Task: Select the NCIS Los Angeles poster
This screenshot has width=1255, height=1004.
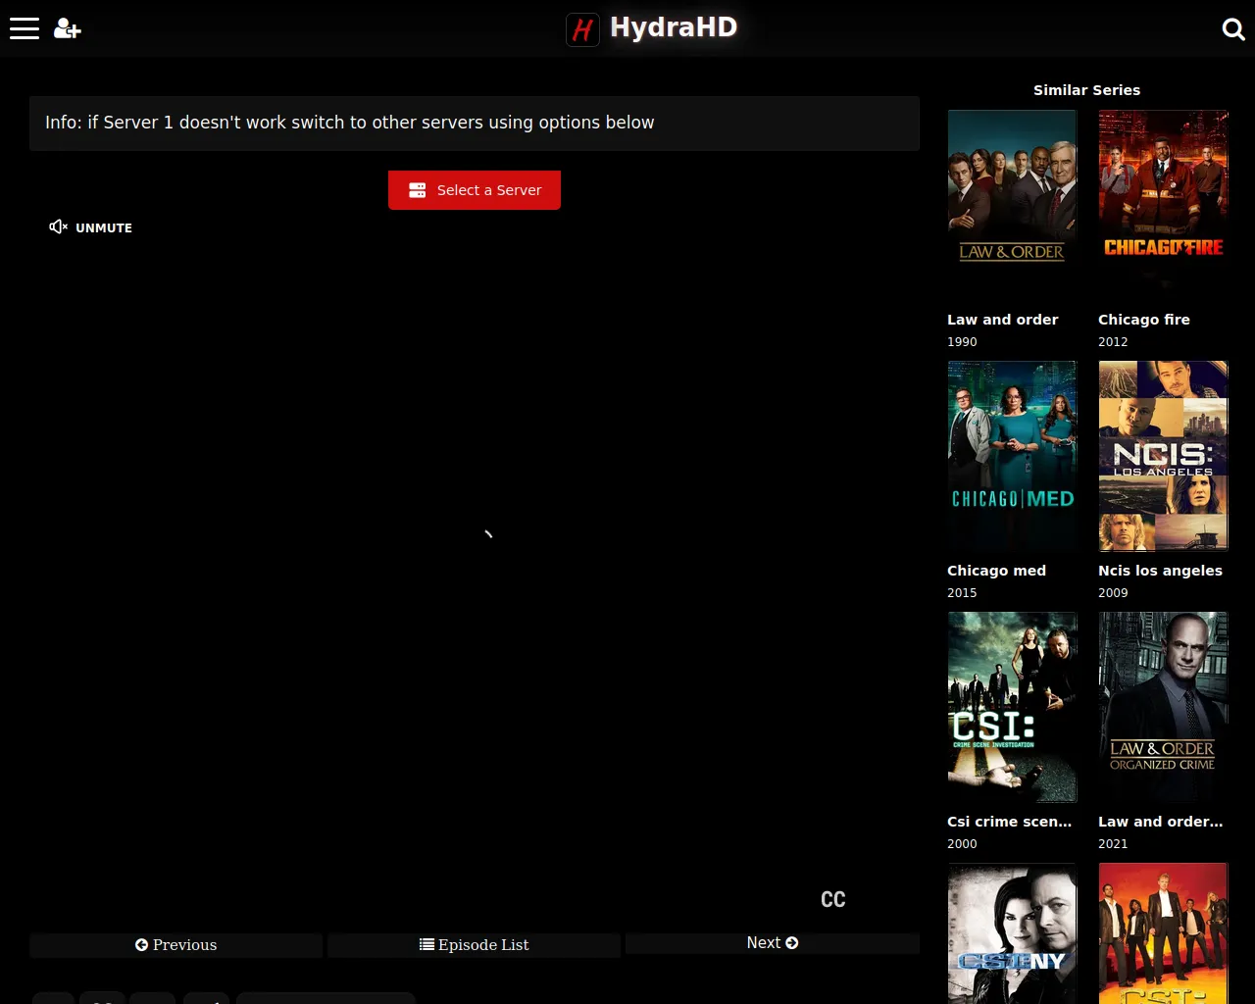Action: click(1163, 456)
